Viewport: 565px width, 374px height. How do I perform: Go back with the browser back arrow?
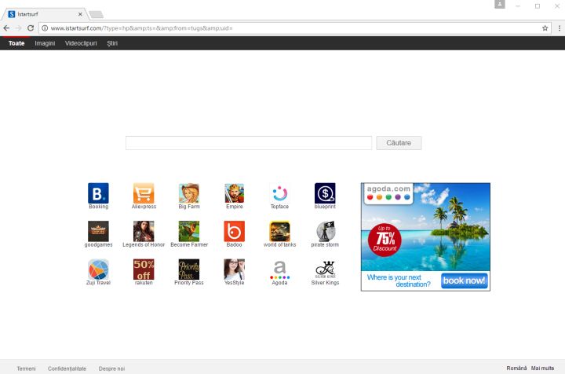click(x=6, y=28)
